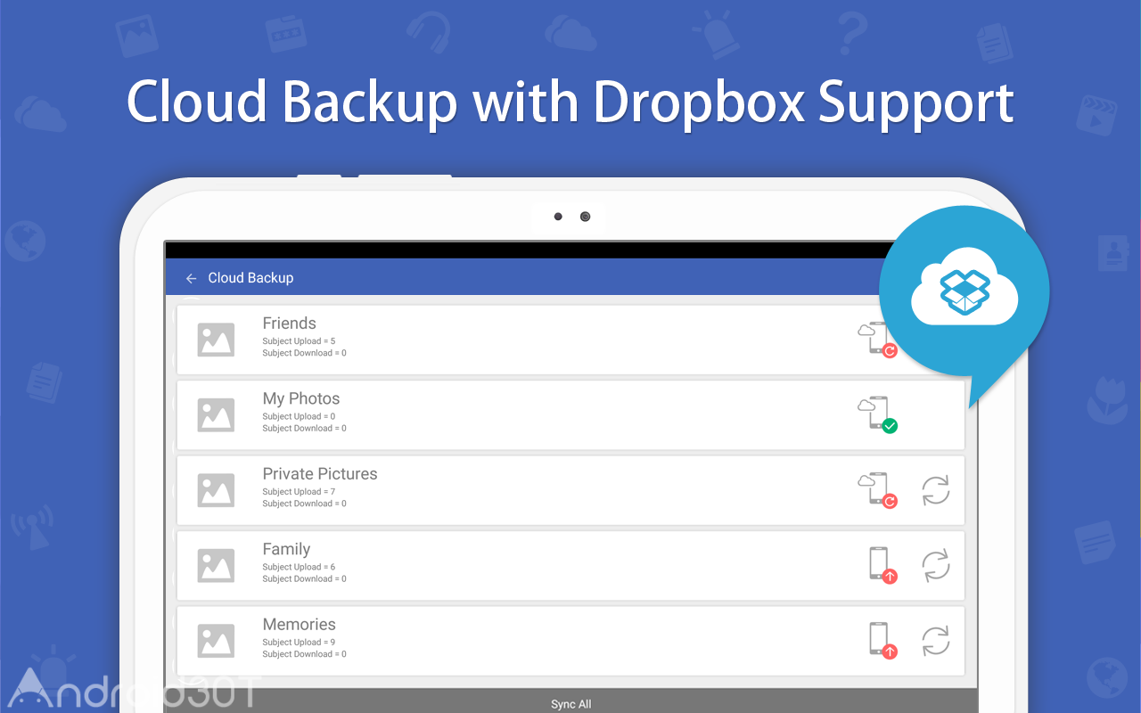1141x713 pixels.
Task: Select the Friends album title
Action: [289, 324]
